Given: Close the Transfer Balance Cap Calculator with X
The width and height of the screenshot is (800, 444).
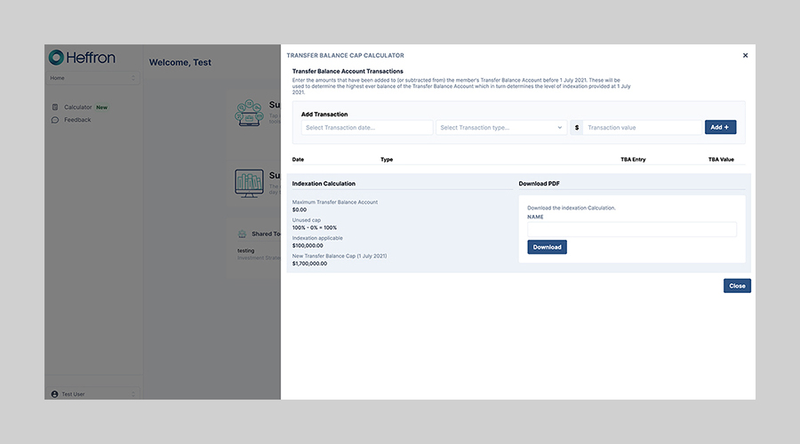Looking at the screenshot, I should 745,56.
